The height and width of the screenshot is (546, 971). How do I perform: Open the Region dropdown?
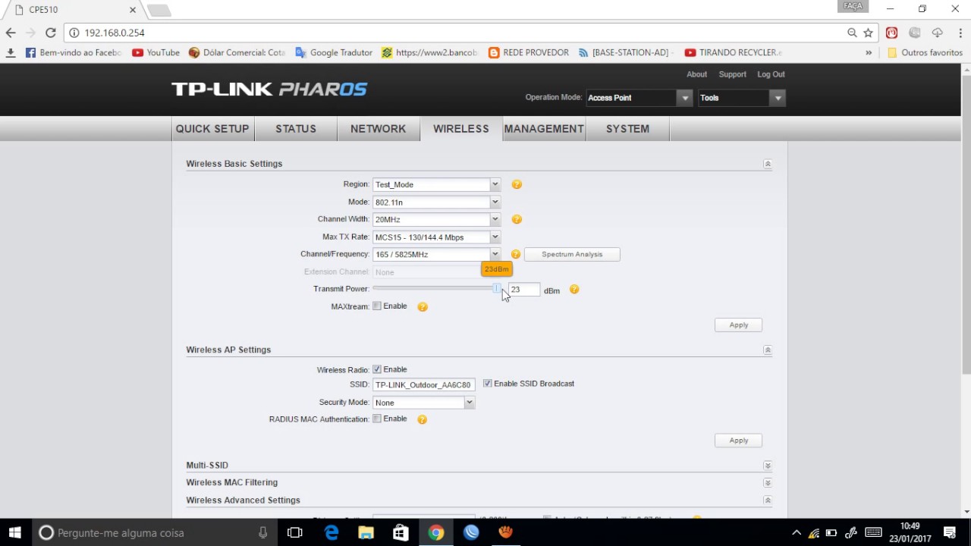(436, 184)
